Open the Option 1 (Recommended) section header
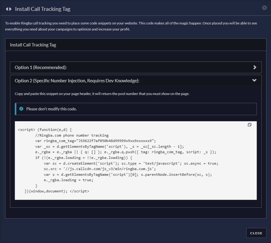The width and height of the screenshot is (271, 243). (136, 67)
